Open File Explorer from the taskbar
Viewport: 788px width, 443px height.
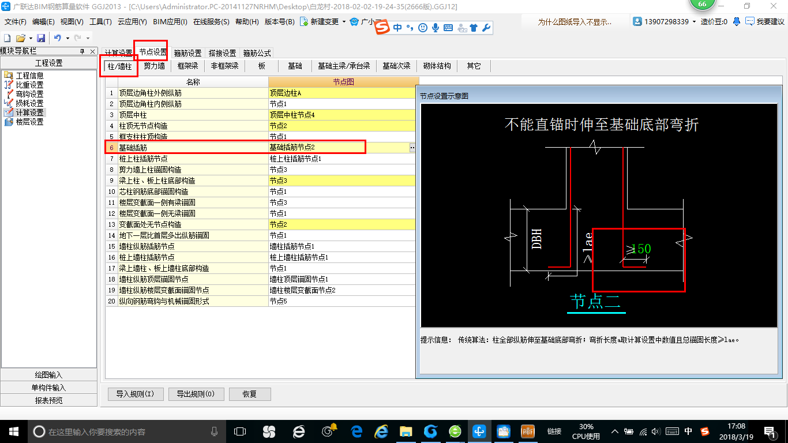pyautogui.click(x=406, y=431)
